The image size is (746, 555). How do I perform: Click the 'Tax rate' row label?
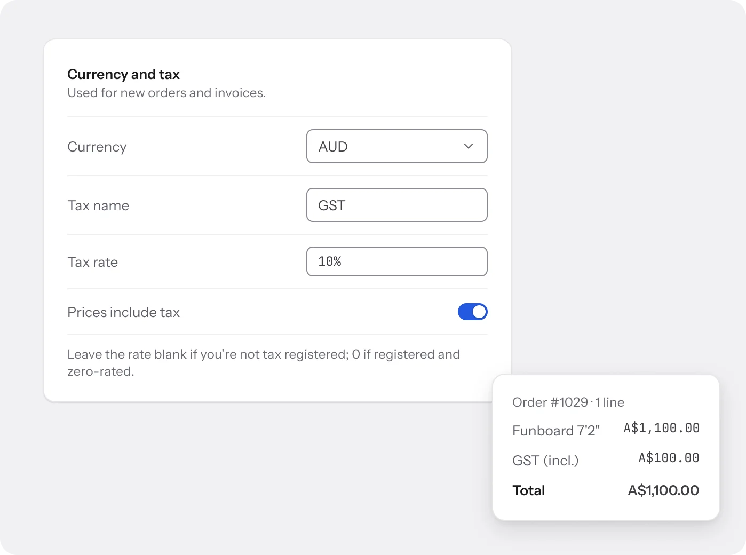pos(92,262)
